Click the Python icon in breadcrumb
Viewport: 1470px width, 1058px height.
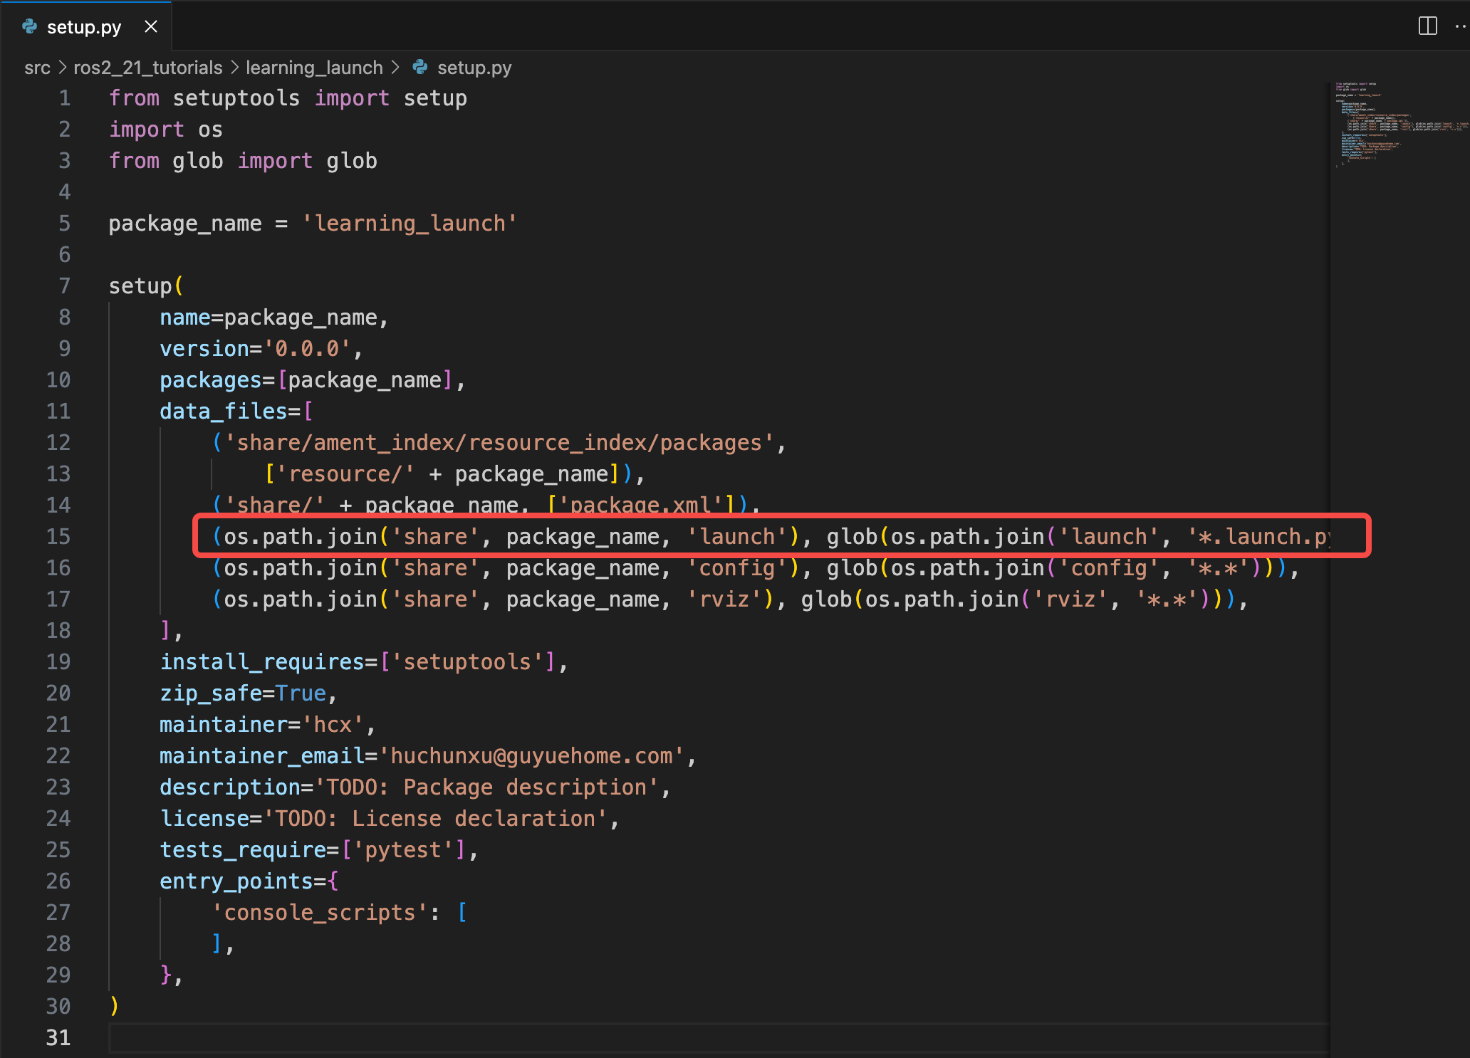(x=420, y=68)
